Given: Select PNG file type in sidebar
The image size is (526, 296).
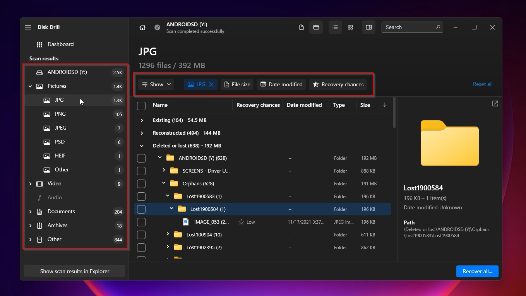Looking at the screenshot, I should coord(75,114).
